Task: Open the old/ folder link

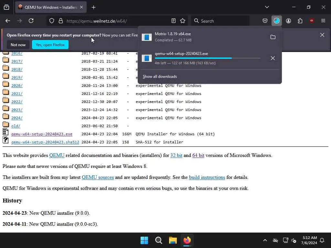Action: [x=16, y=126]
